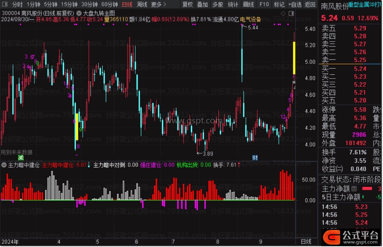Click the 卖一 price 5.25

coord(360,60)
